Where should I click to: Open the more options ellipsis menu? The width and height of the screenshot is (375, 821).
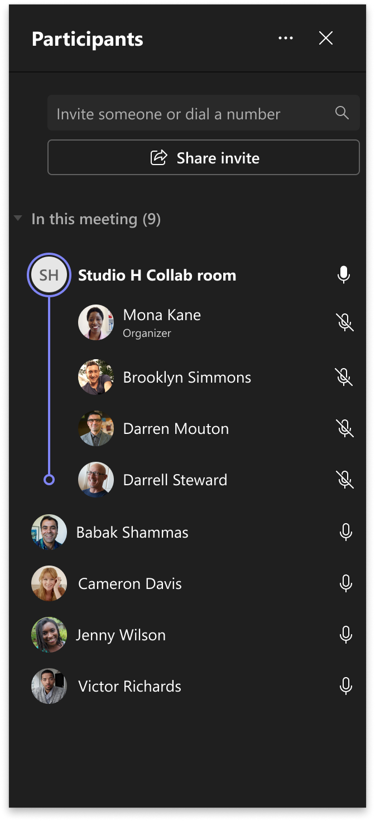(x=286, y=38)
